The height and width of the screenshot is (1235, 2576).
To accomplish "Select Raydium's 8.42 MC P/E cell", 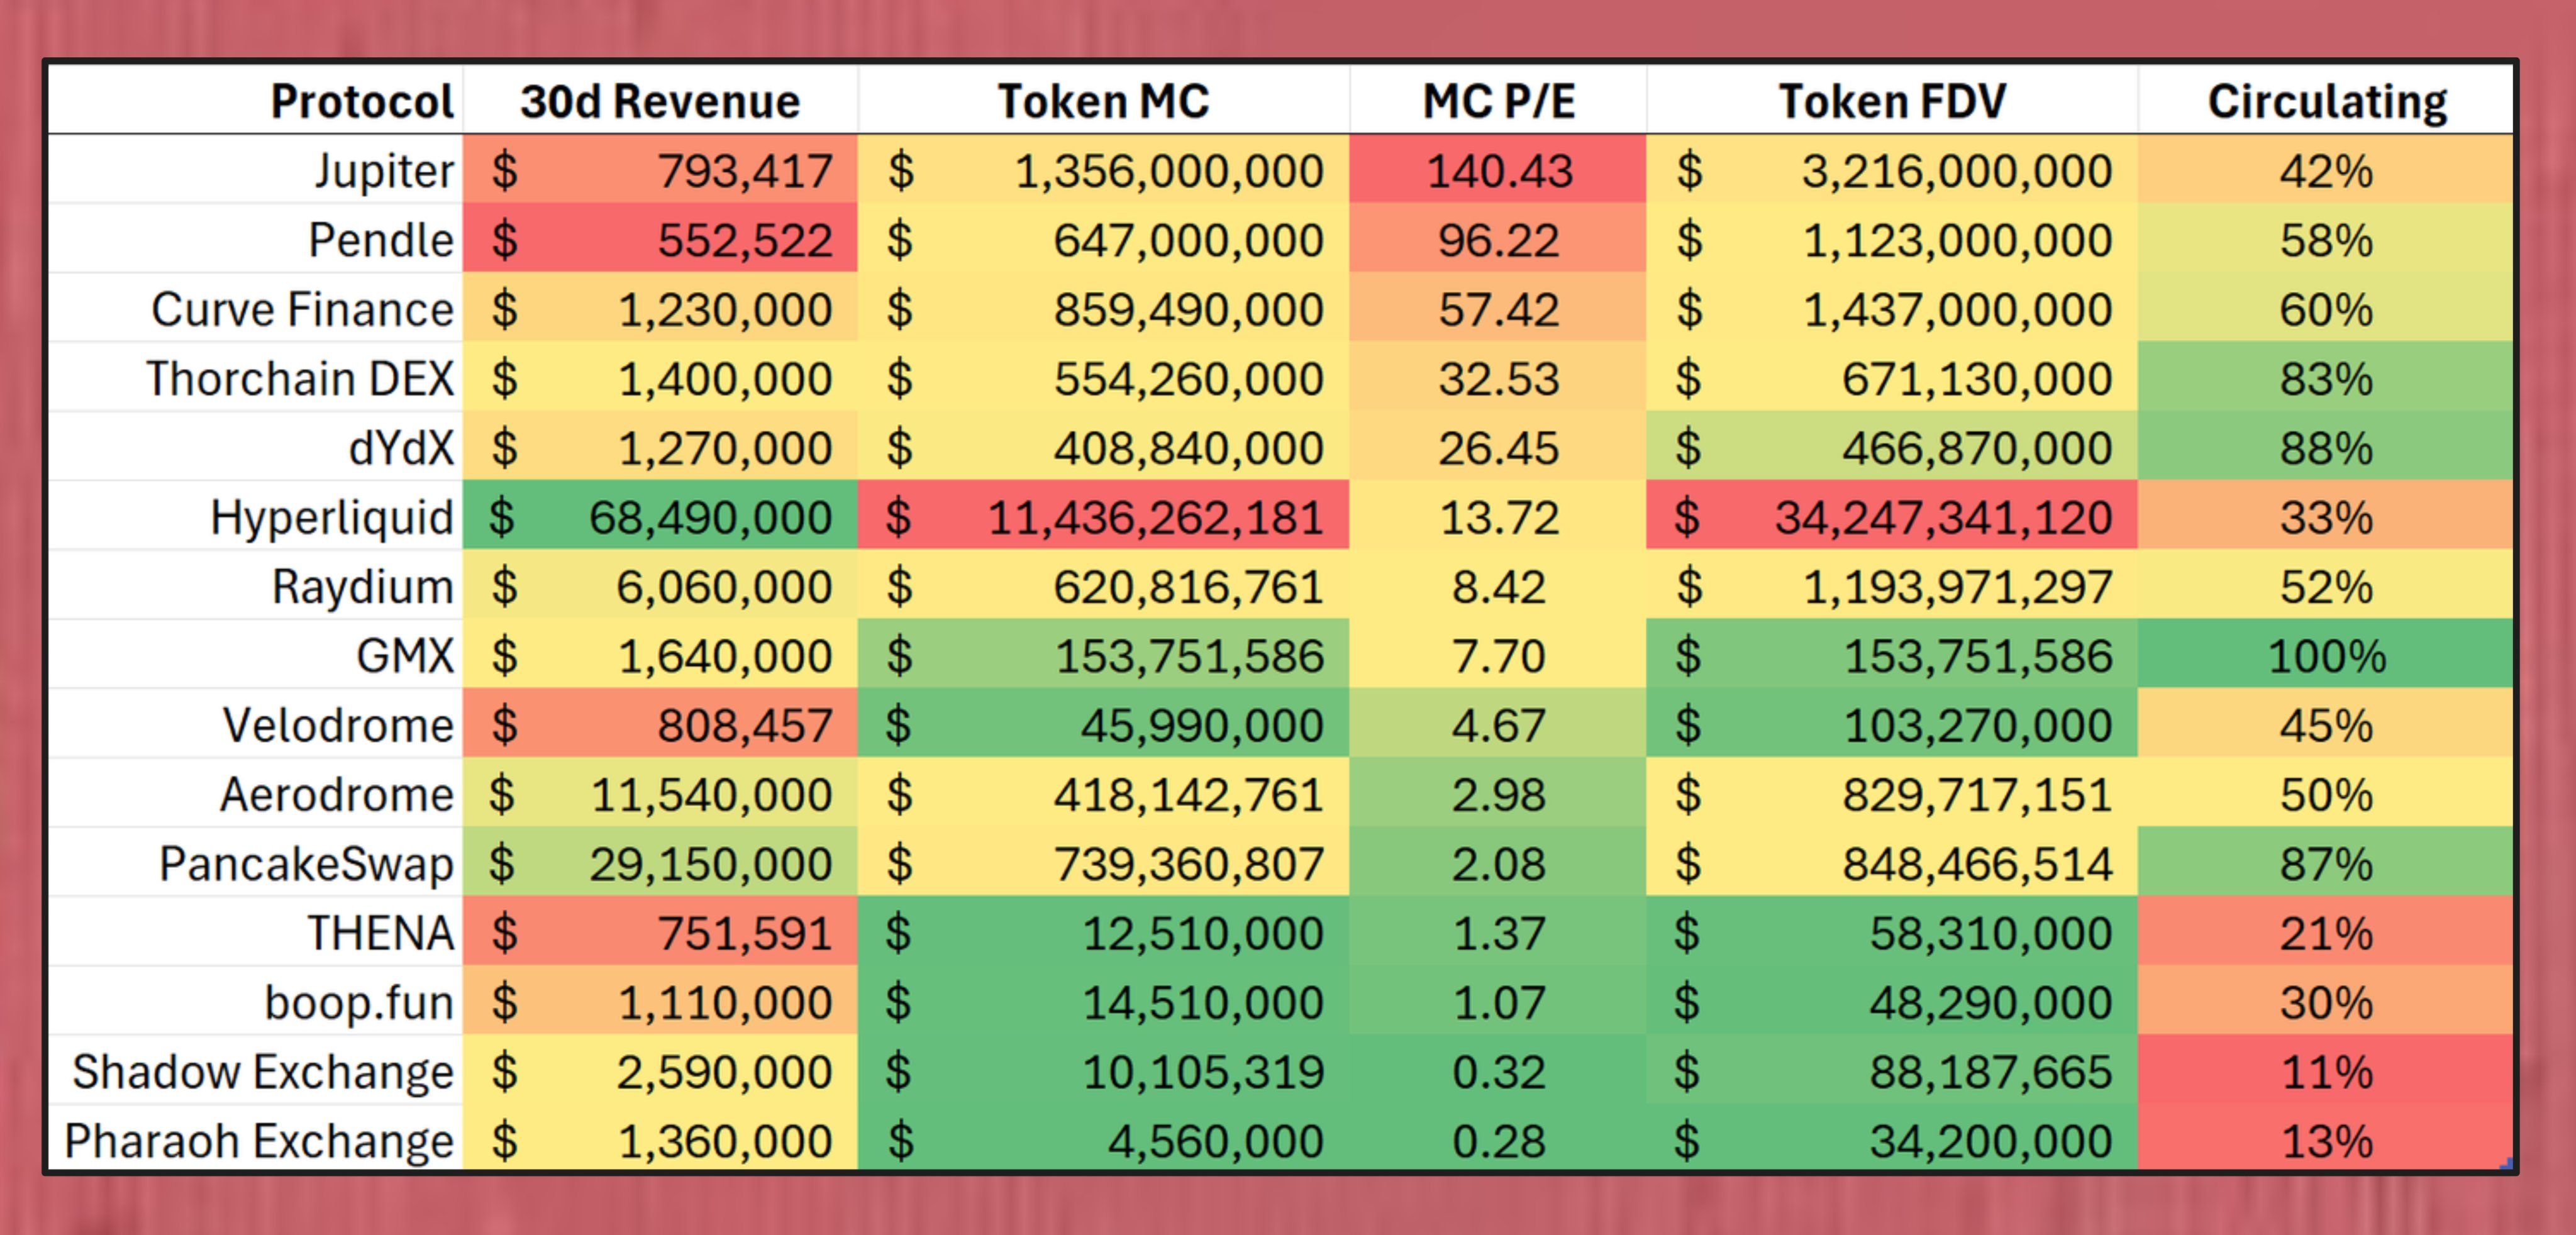I will [1498, 585].
